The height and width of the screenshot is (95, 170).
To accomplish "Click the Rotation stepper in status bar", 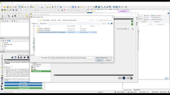I will pos(152,92).
